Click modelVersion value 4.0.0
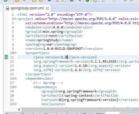The image size is (139, 114). [58, 27]
